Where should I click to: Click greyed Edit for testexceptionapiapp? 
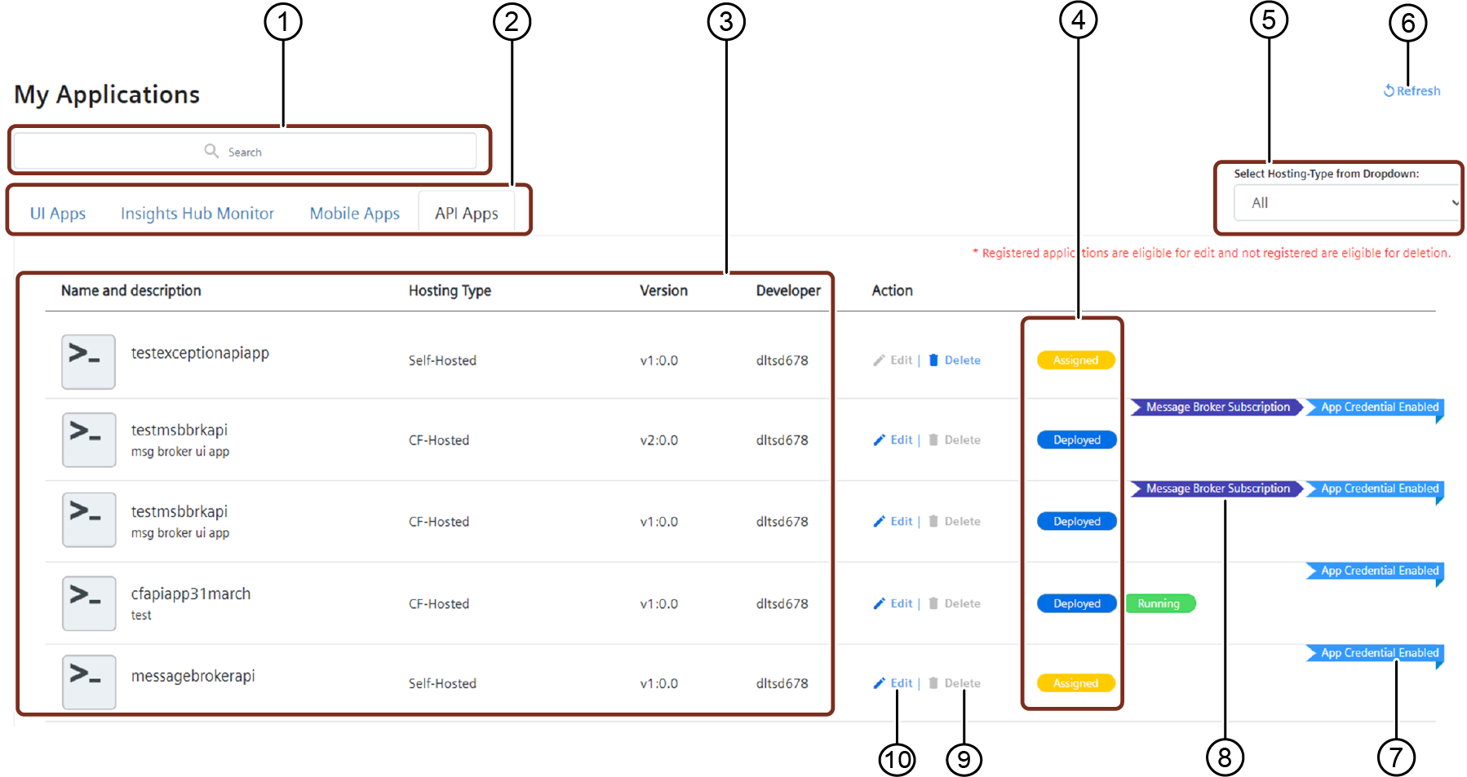coord(893,360)
